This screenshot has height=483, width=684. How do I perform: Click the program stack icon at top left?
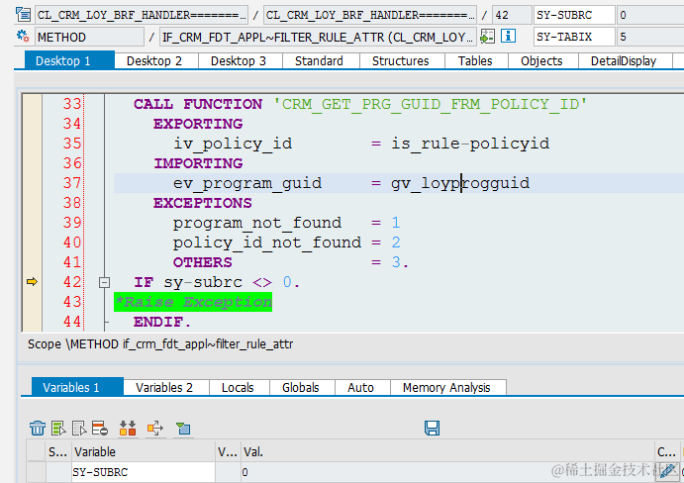coord(23,15)
